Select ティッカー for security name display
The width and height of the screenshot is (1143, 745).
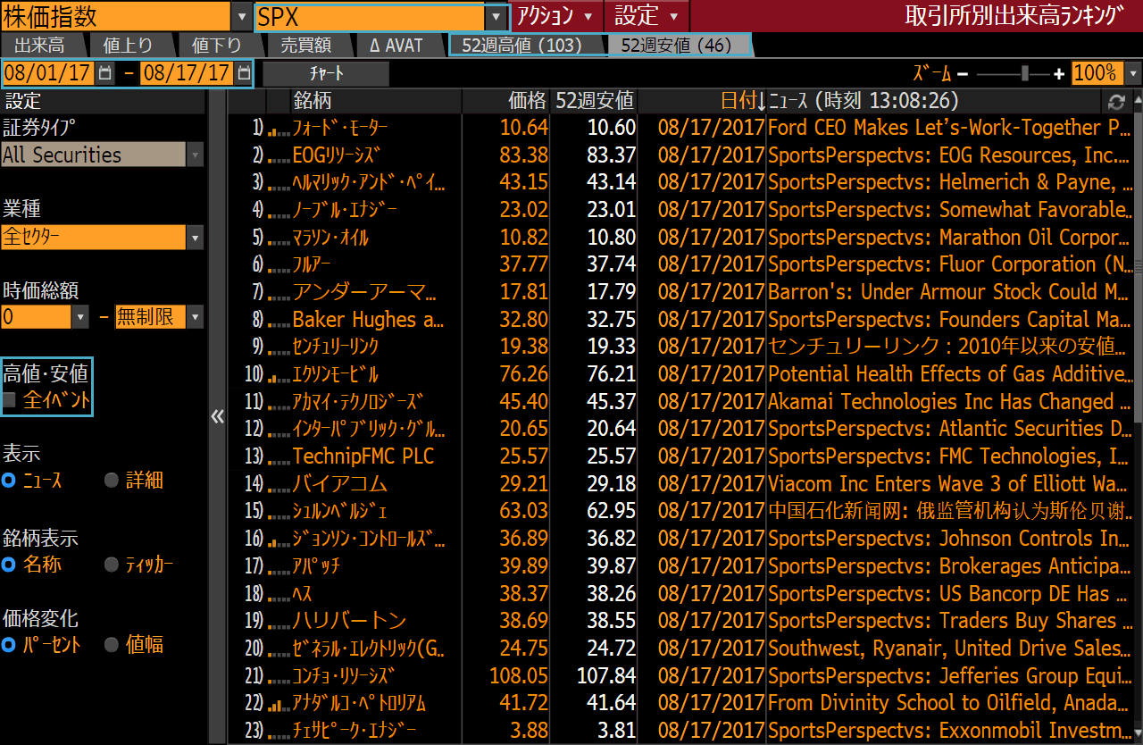112,565
